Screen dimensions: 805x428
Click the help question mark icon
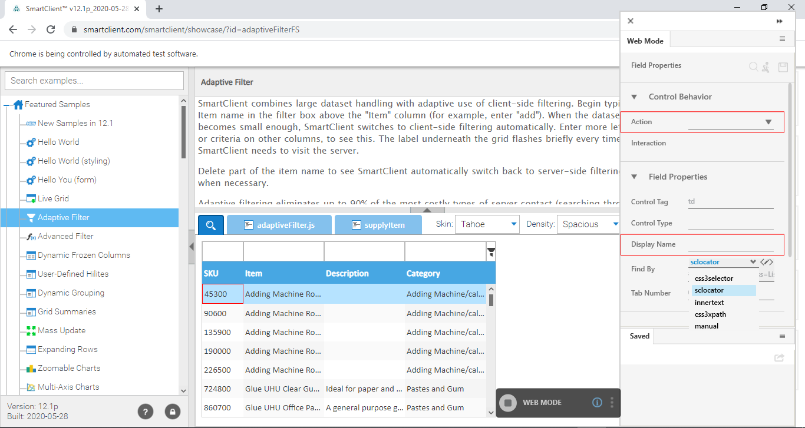click(146, 412)
